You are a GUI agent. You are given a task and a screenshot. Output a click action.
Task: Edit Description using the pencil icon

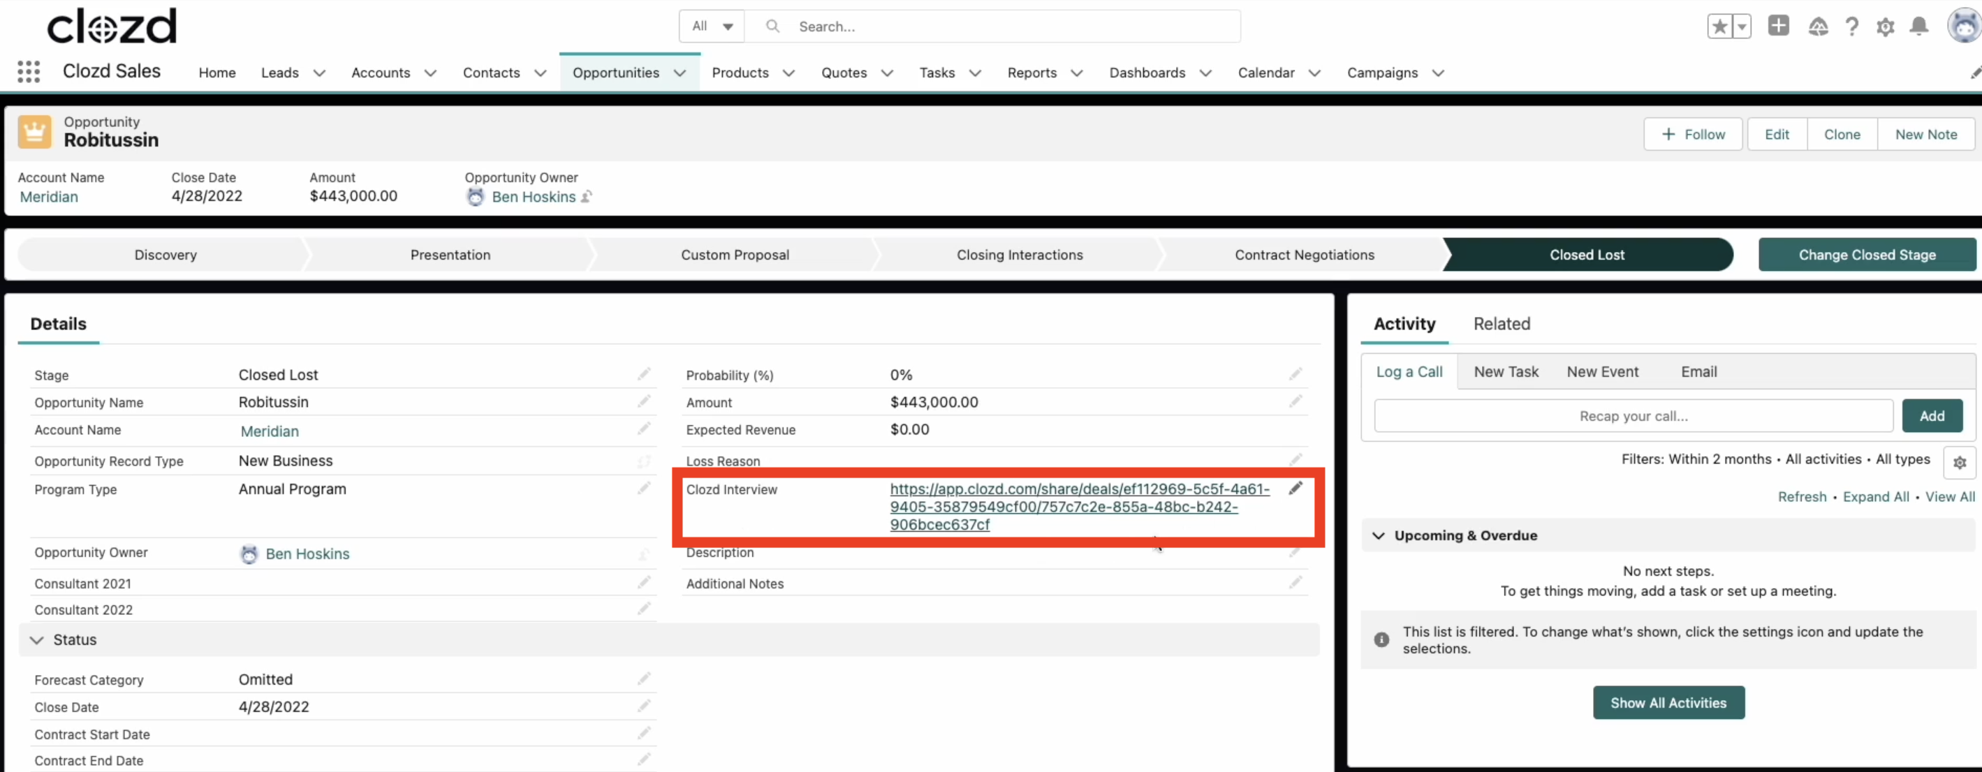pos(1295,551)
